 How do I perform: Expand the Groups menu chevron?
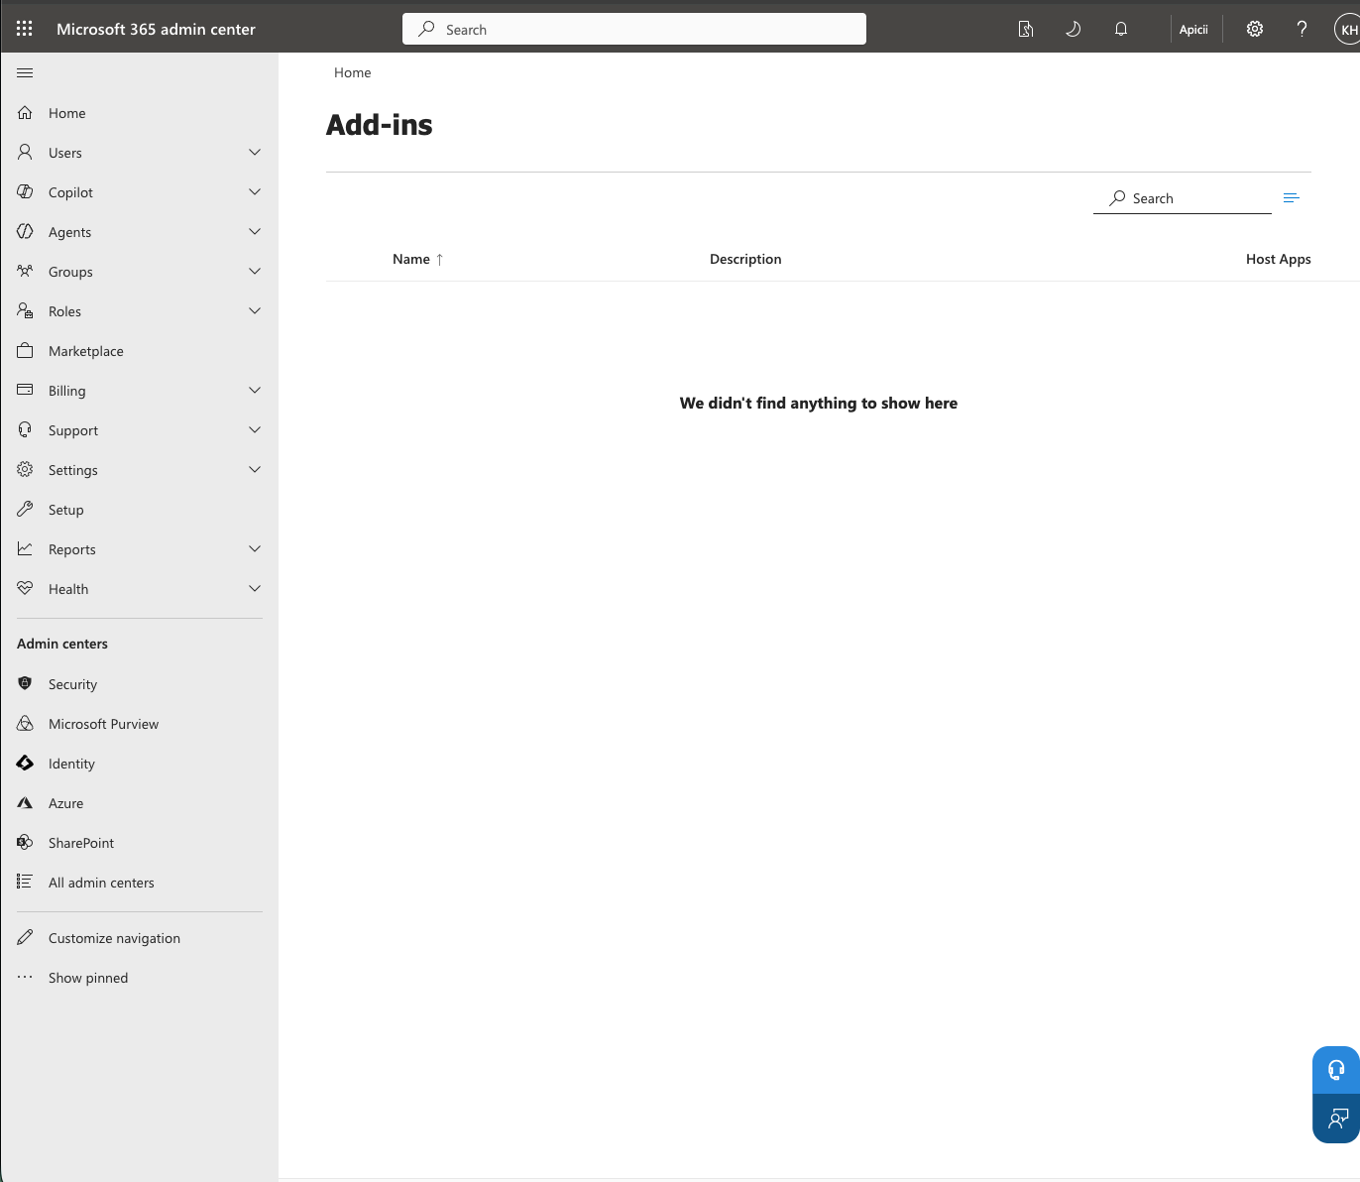pos(255,272)
